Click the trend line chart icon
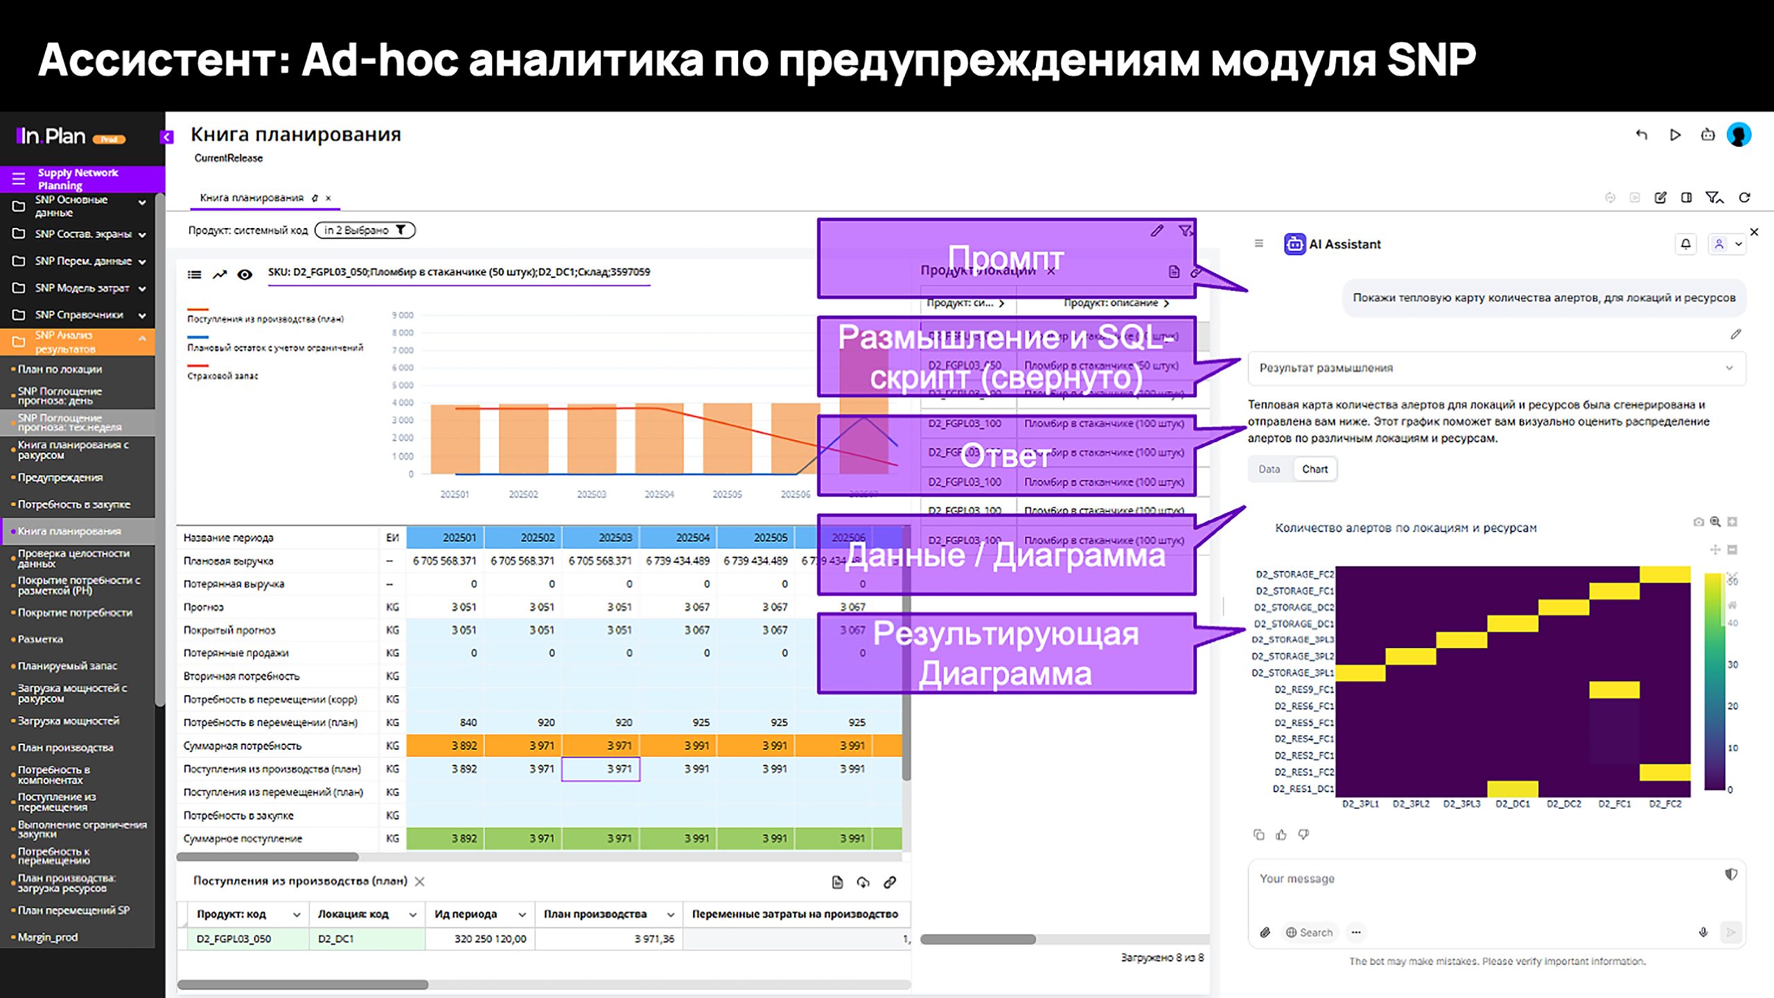Viewport: 1774px width, 998px height. coord(220,274)
